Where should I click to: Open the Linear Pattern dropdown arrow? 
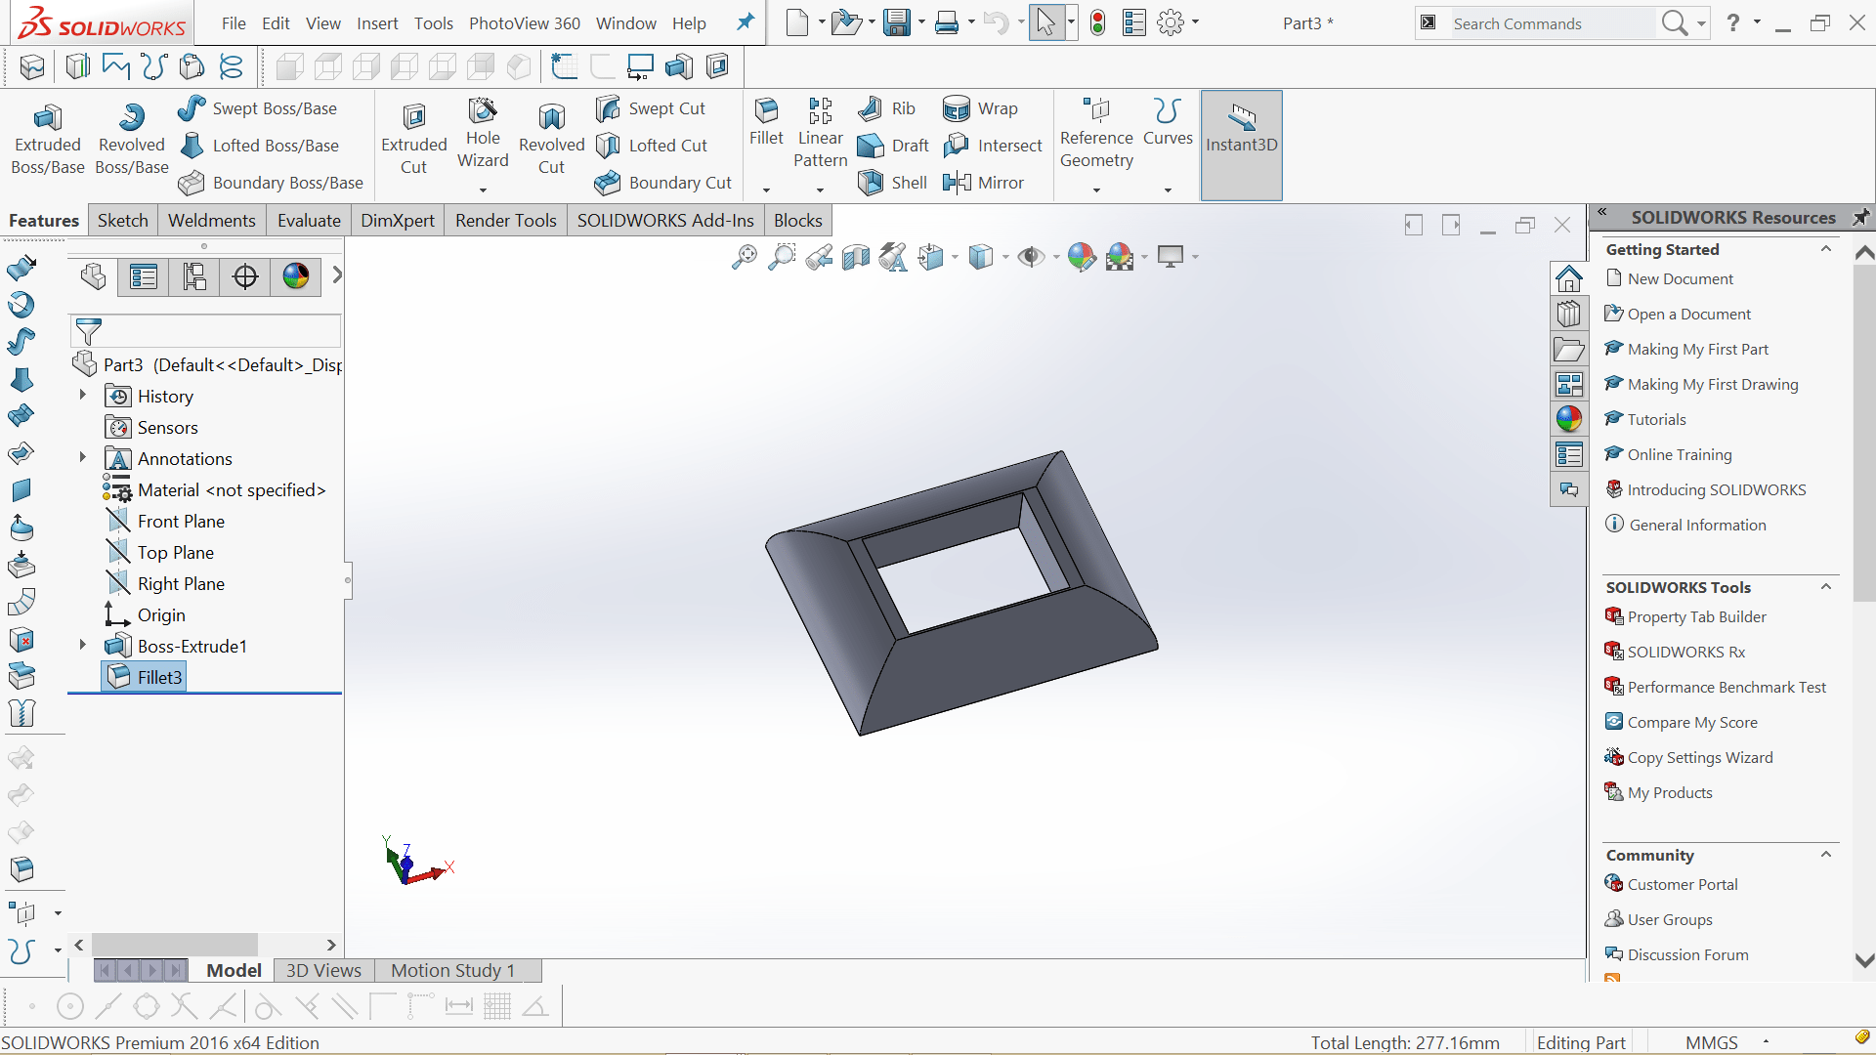tap(820, 190)
